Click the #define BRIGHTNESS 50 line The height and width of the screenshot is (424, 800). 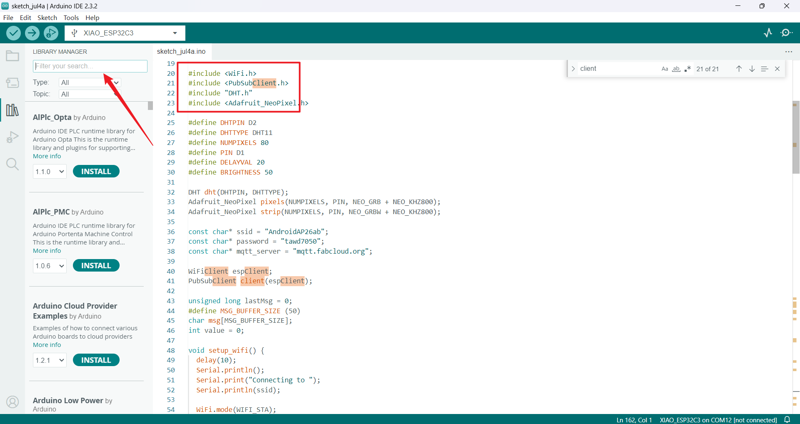coord(230,172)
